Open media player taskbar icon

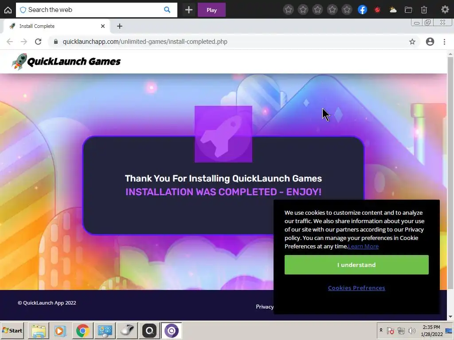60,330
